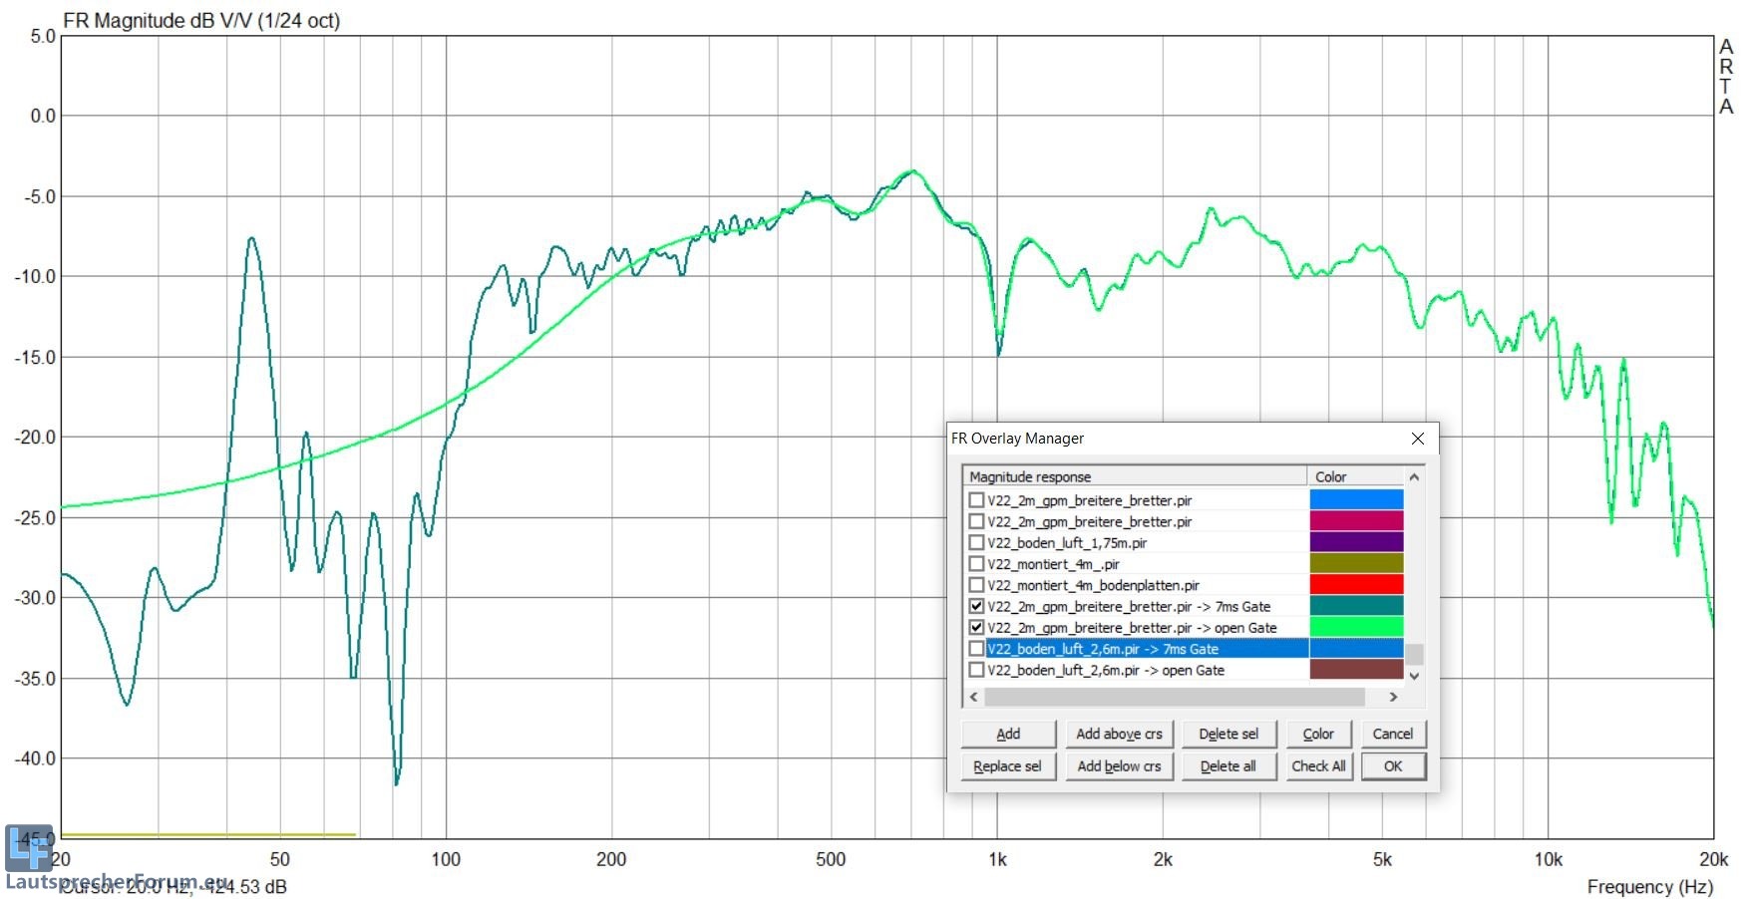Click the red swatch for montiert_4m_bodenplatten
The width and height of the screenshot is (1755, 899).
point(1355,585)
